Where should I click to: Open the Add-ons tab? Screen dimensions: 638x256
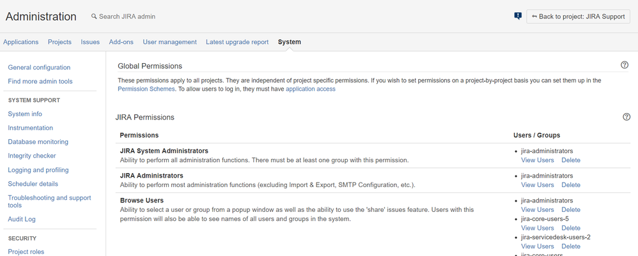(x=121, y=42)
